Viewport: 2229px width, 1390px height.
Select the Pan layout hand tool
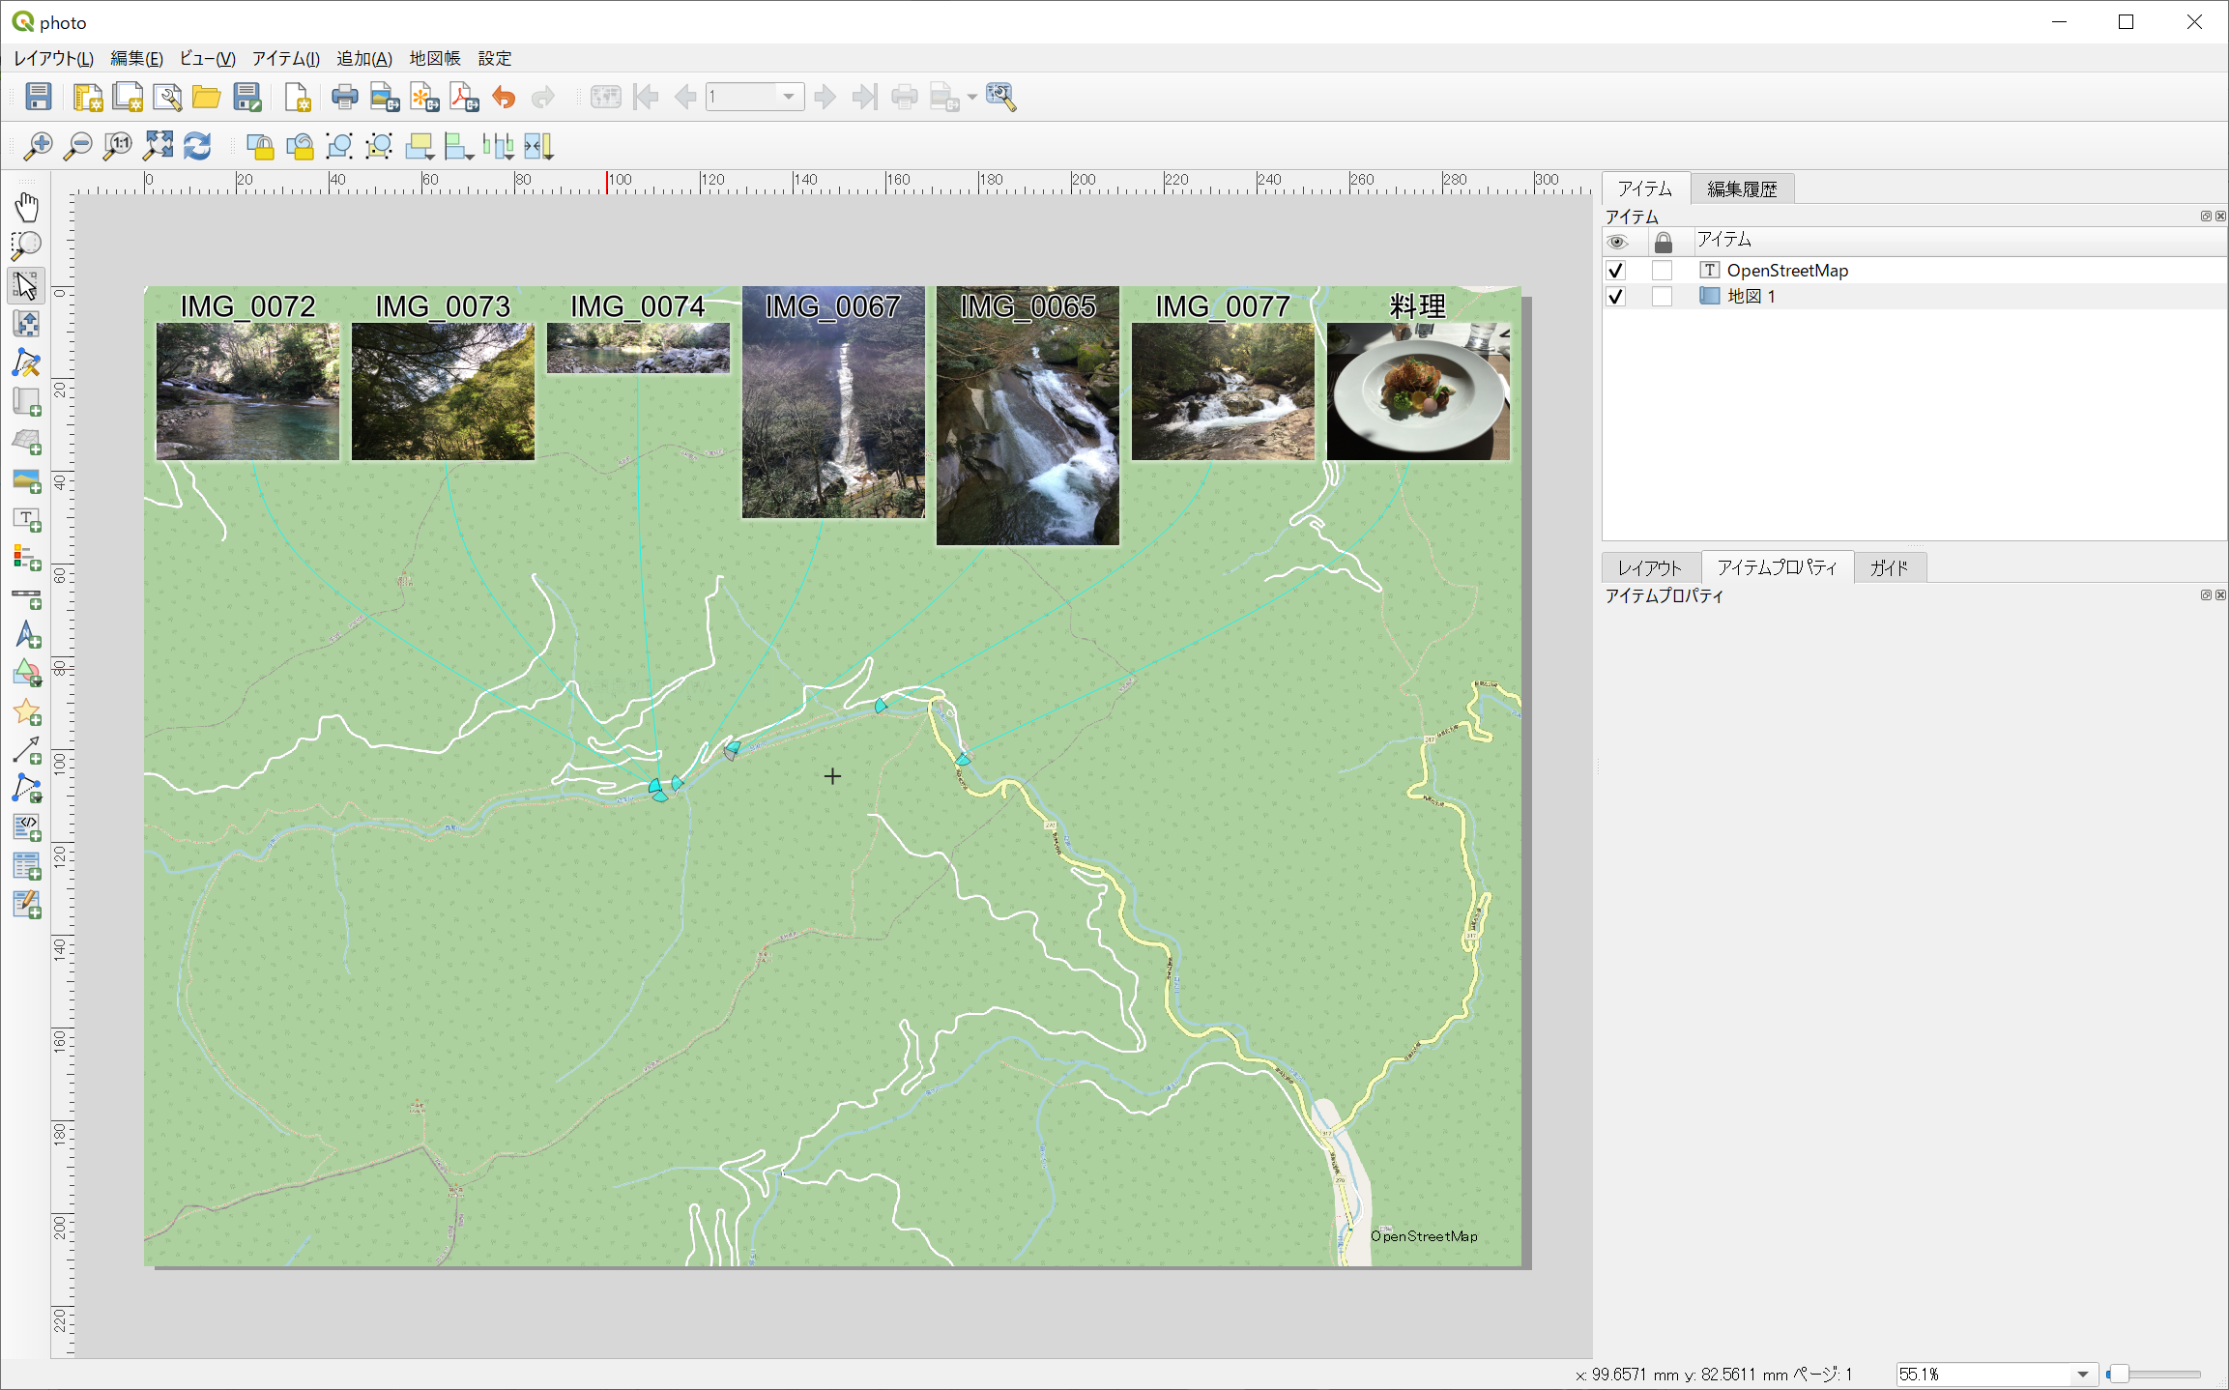tap(26, 207)
